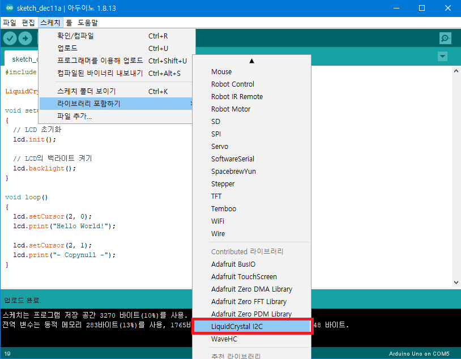Screen dimensions: 461x359
Task: Select Temboo library
Action: (251, 209)
